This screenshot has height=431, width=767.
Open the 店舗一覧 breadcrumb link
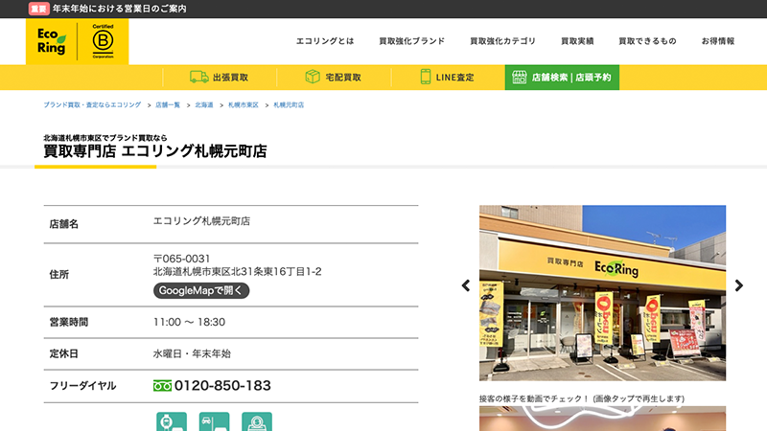(168, 104)
